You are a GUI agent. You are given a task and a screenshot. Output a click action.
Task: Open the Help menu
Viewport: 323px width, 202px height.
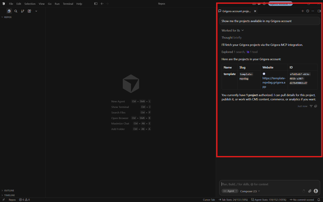point(79,4)
